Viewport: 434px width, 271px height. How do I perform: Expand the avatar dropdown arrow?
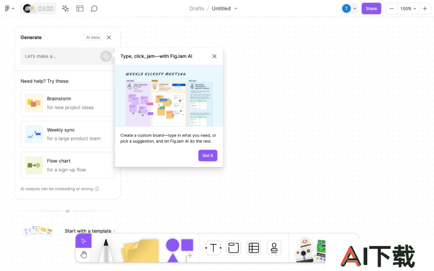[355, 9]
